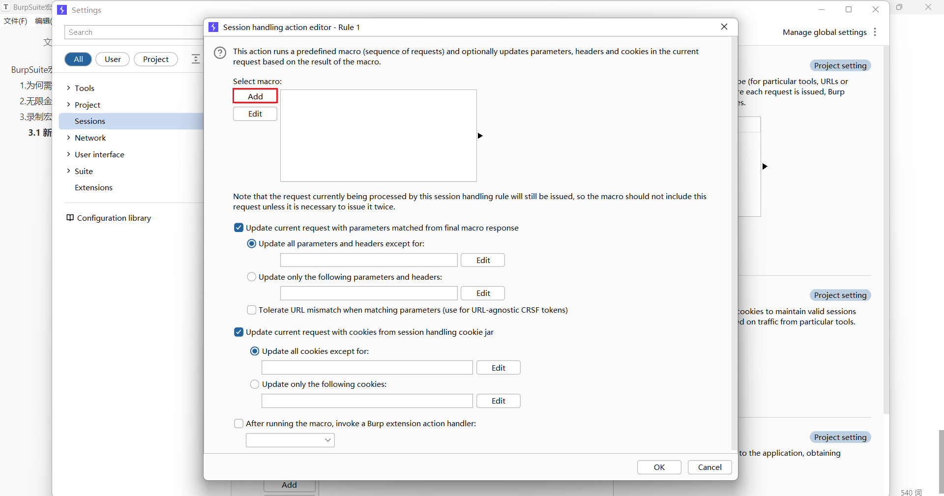This screenshot has height=496, width=944.
Task: Click Edit for following cookies list
Action: (499, 401)
